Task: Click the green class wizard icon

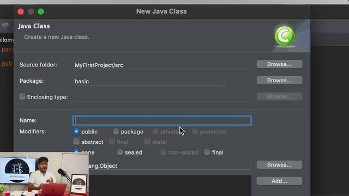Action: tap(285, 36)
